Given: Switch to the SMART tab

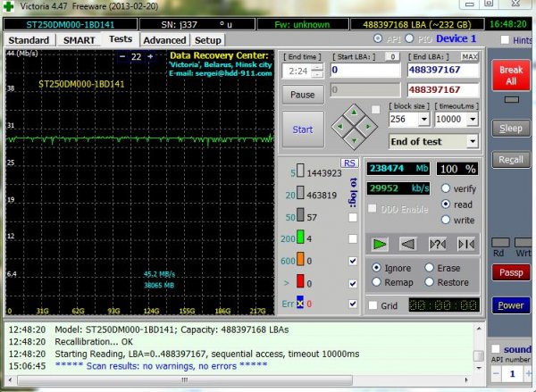Looking at the screenshot, I should coord(79,40).
